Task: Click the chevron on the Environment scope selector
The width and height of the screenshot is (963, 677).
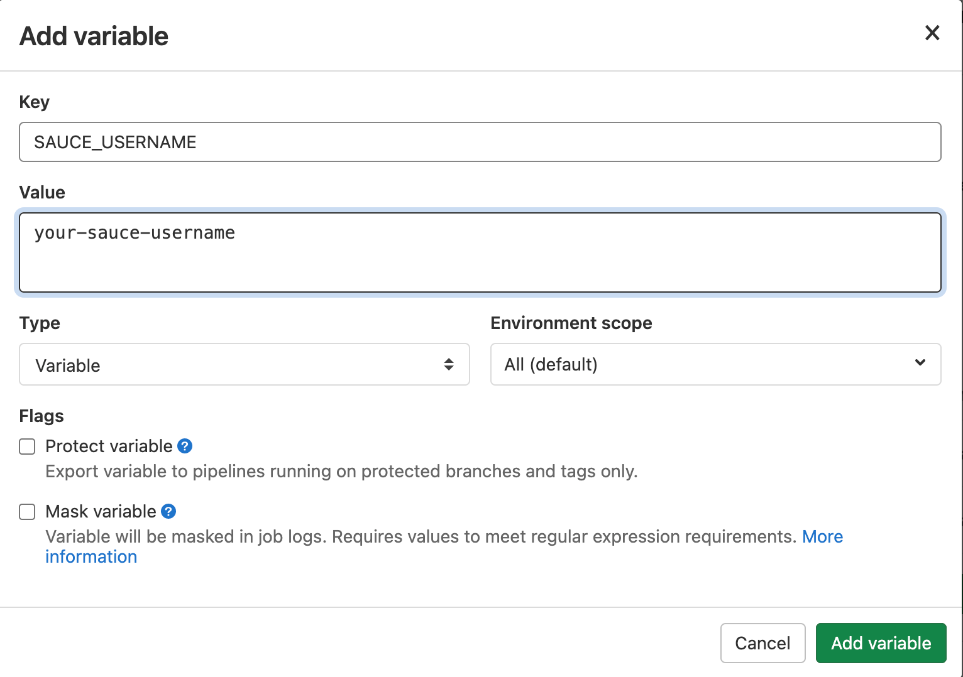Action: pos(920,363)
